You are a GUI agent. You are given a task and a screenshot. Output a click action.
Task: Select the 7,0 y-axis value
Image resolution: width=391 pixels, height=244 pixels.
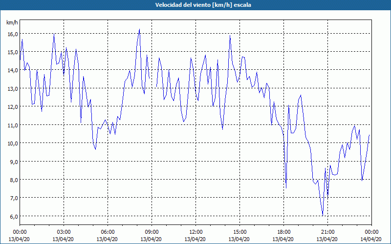[14, 199]
